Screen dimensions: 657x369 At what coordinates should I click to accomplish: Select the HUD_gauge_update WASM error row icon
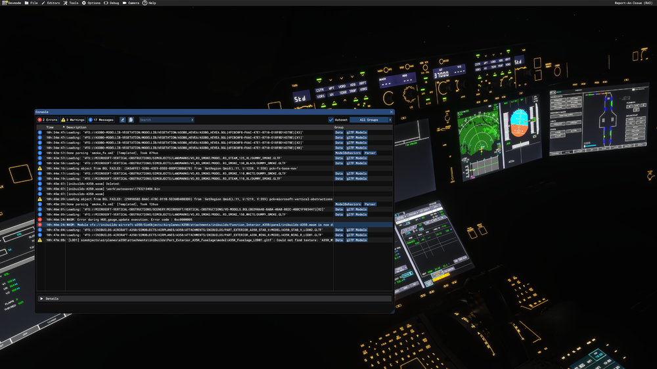coord(40,219)
